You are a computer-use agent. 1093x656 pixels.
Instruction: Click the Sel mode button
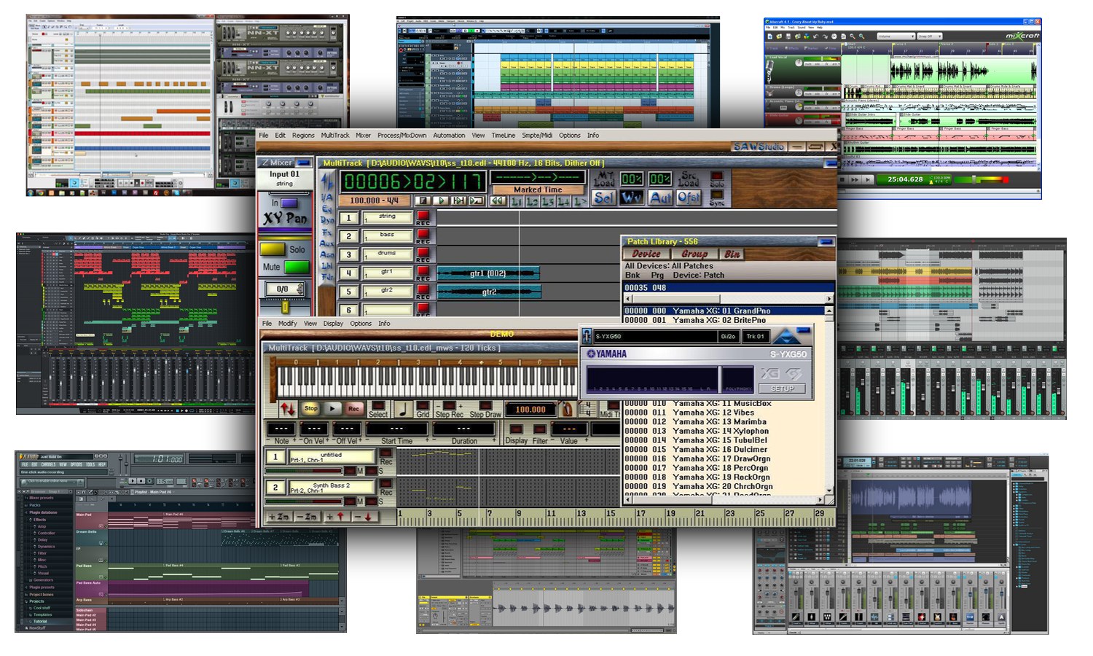point(603,198)
